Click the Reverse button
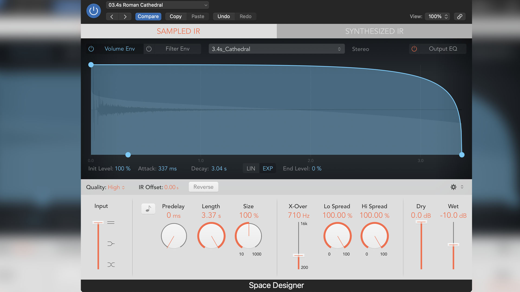This screenshot has height=292, width=520. [x=203, y=187]
